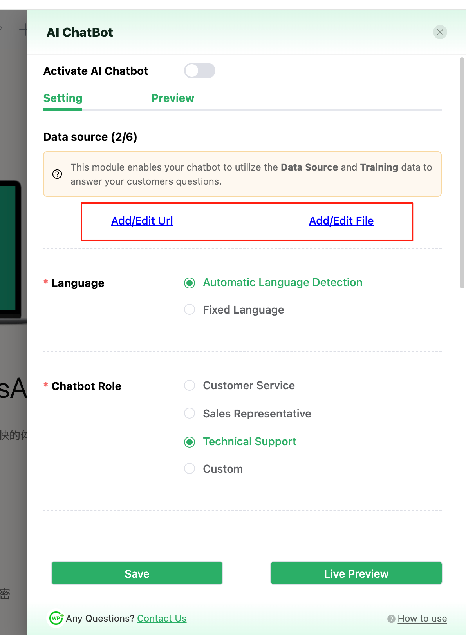466x635 pixels.
Task: Enable the Activate AI Chatbot switch
Action: (x=200, y=71)
